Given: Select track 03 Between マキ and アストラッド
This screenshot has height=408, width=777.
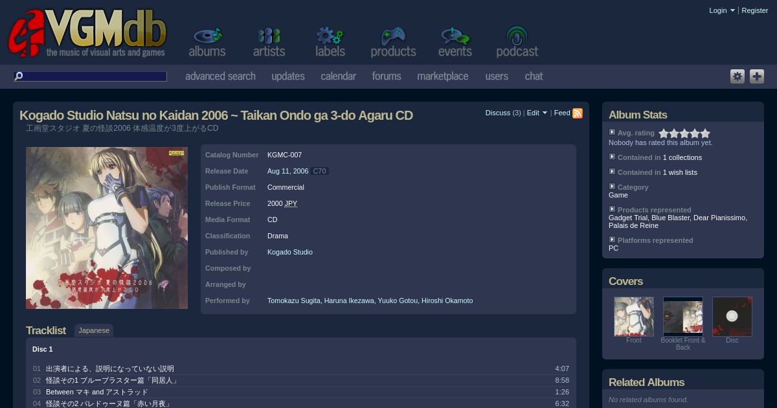Looking at the screenshot, I should pos(97,392).
